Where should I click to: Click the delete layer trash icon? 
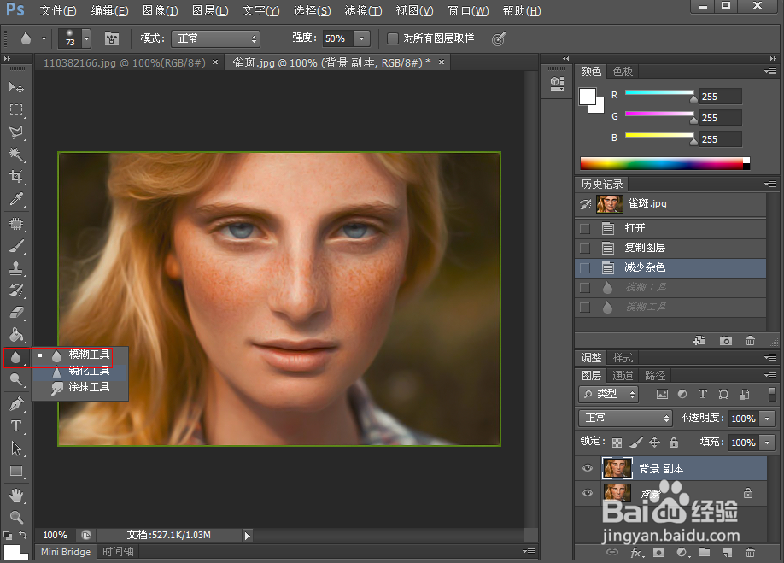tap(750, 553)
